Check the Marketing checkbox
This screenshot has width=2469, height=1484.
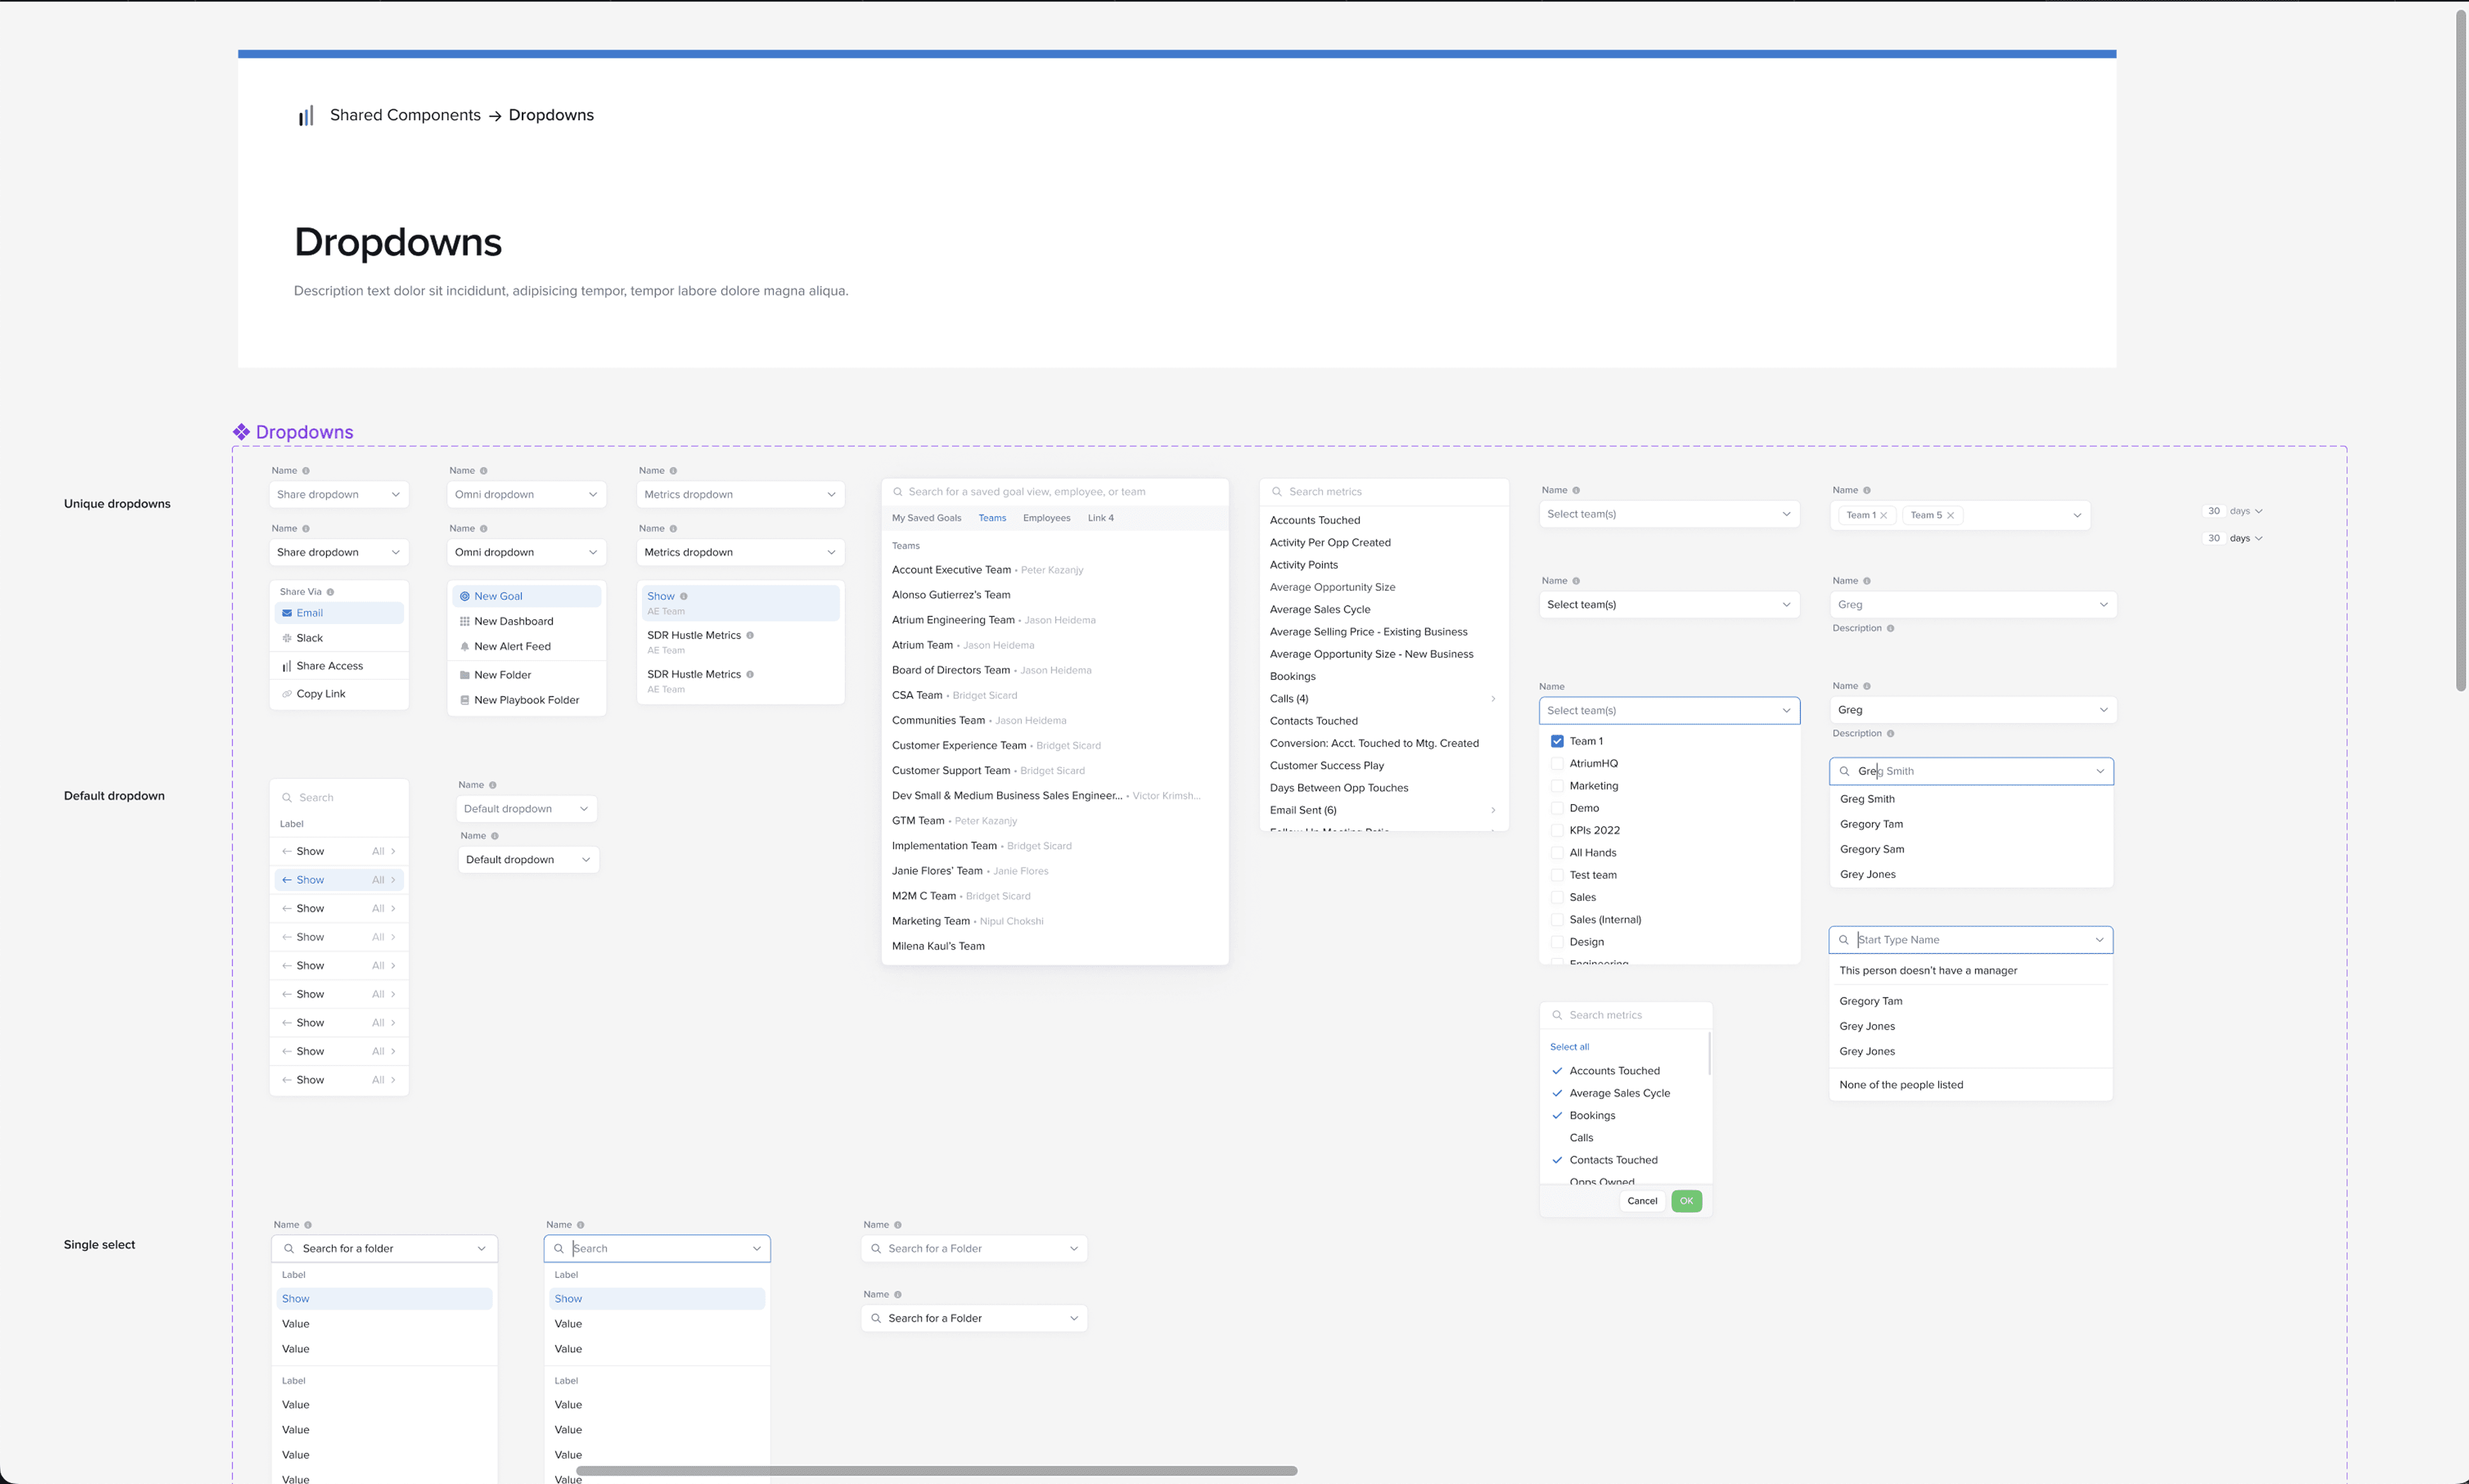[1557, 786]
